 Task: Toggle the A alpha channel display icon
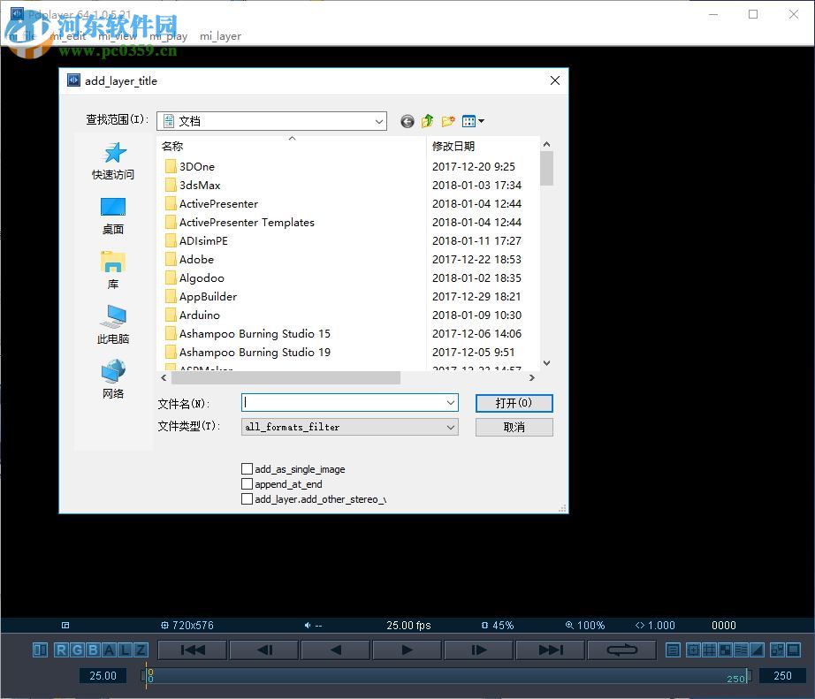(x=110, y=650)
